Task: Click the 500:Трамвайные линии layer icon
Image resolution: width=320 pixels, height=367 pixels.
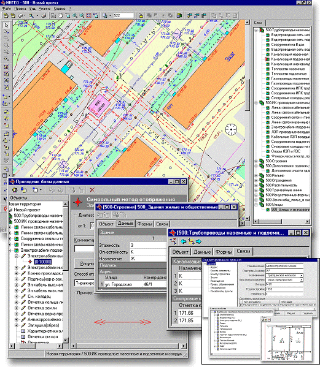Action: (262, 190)
